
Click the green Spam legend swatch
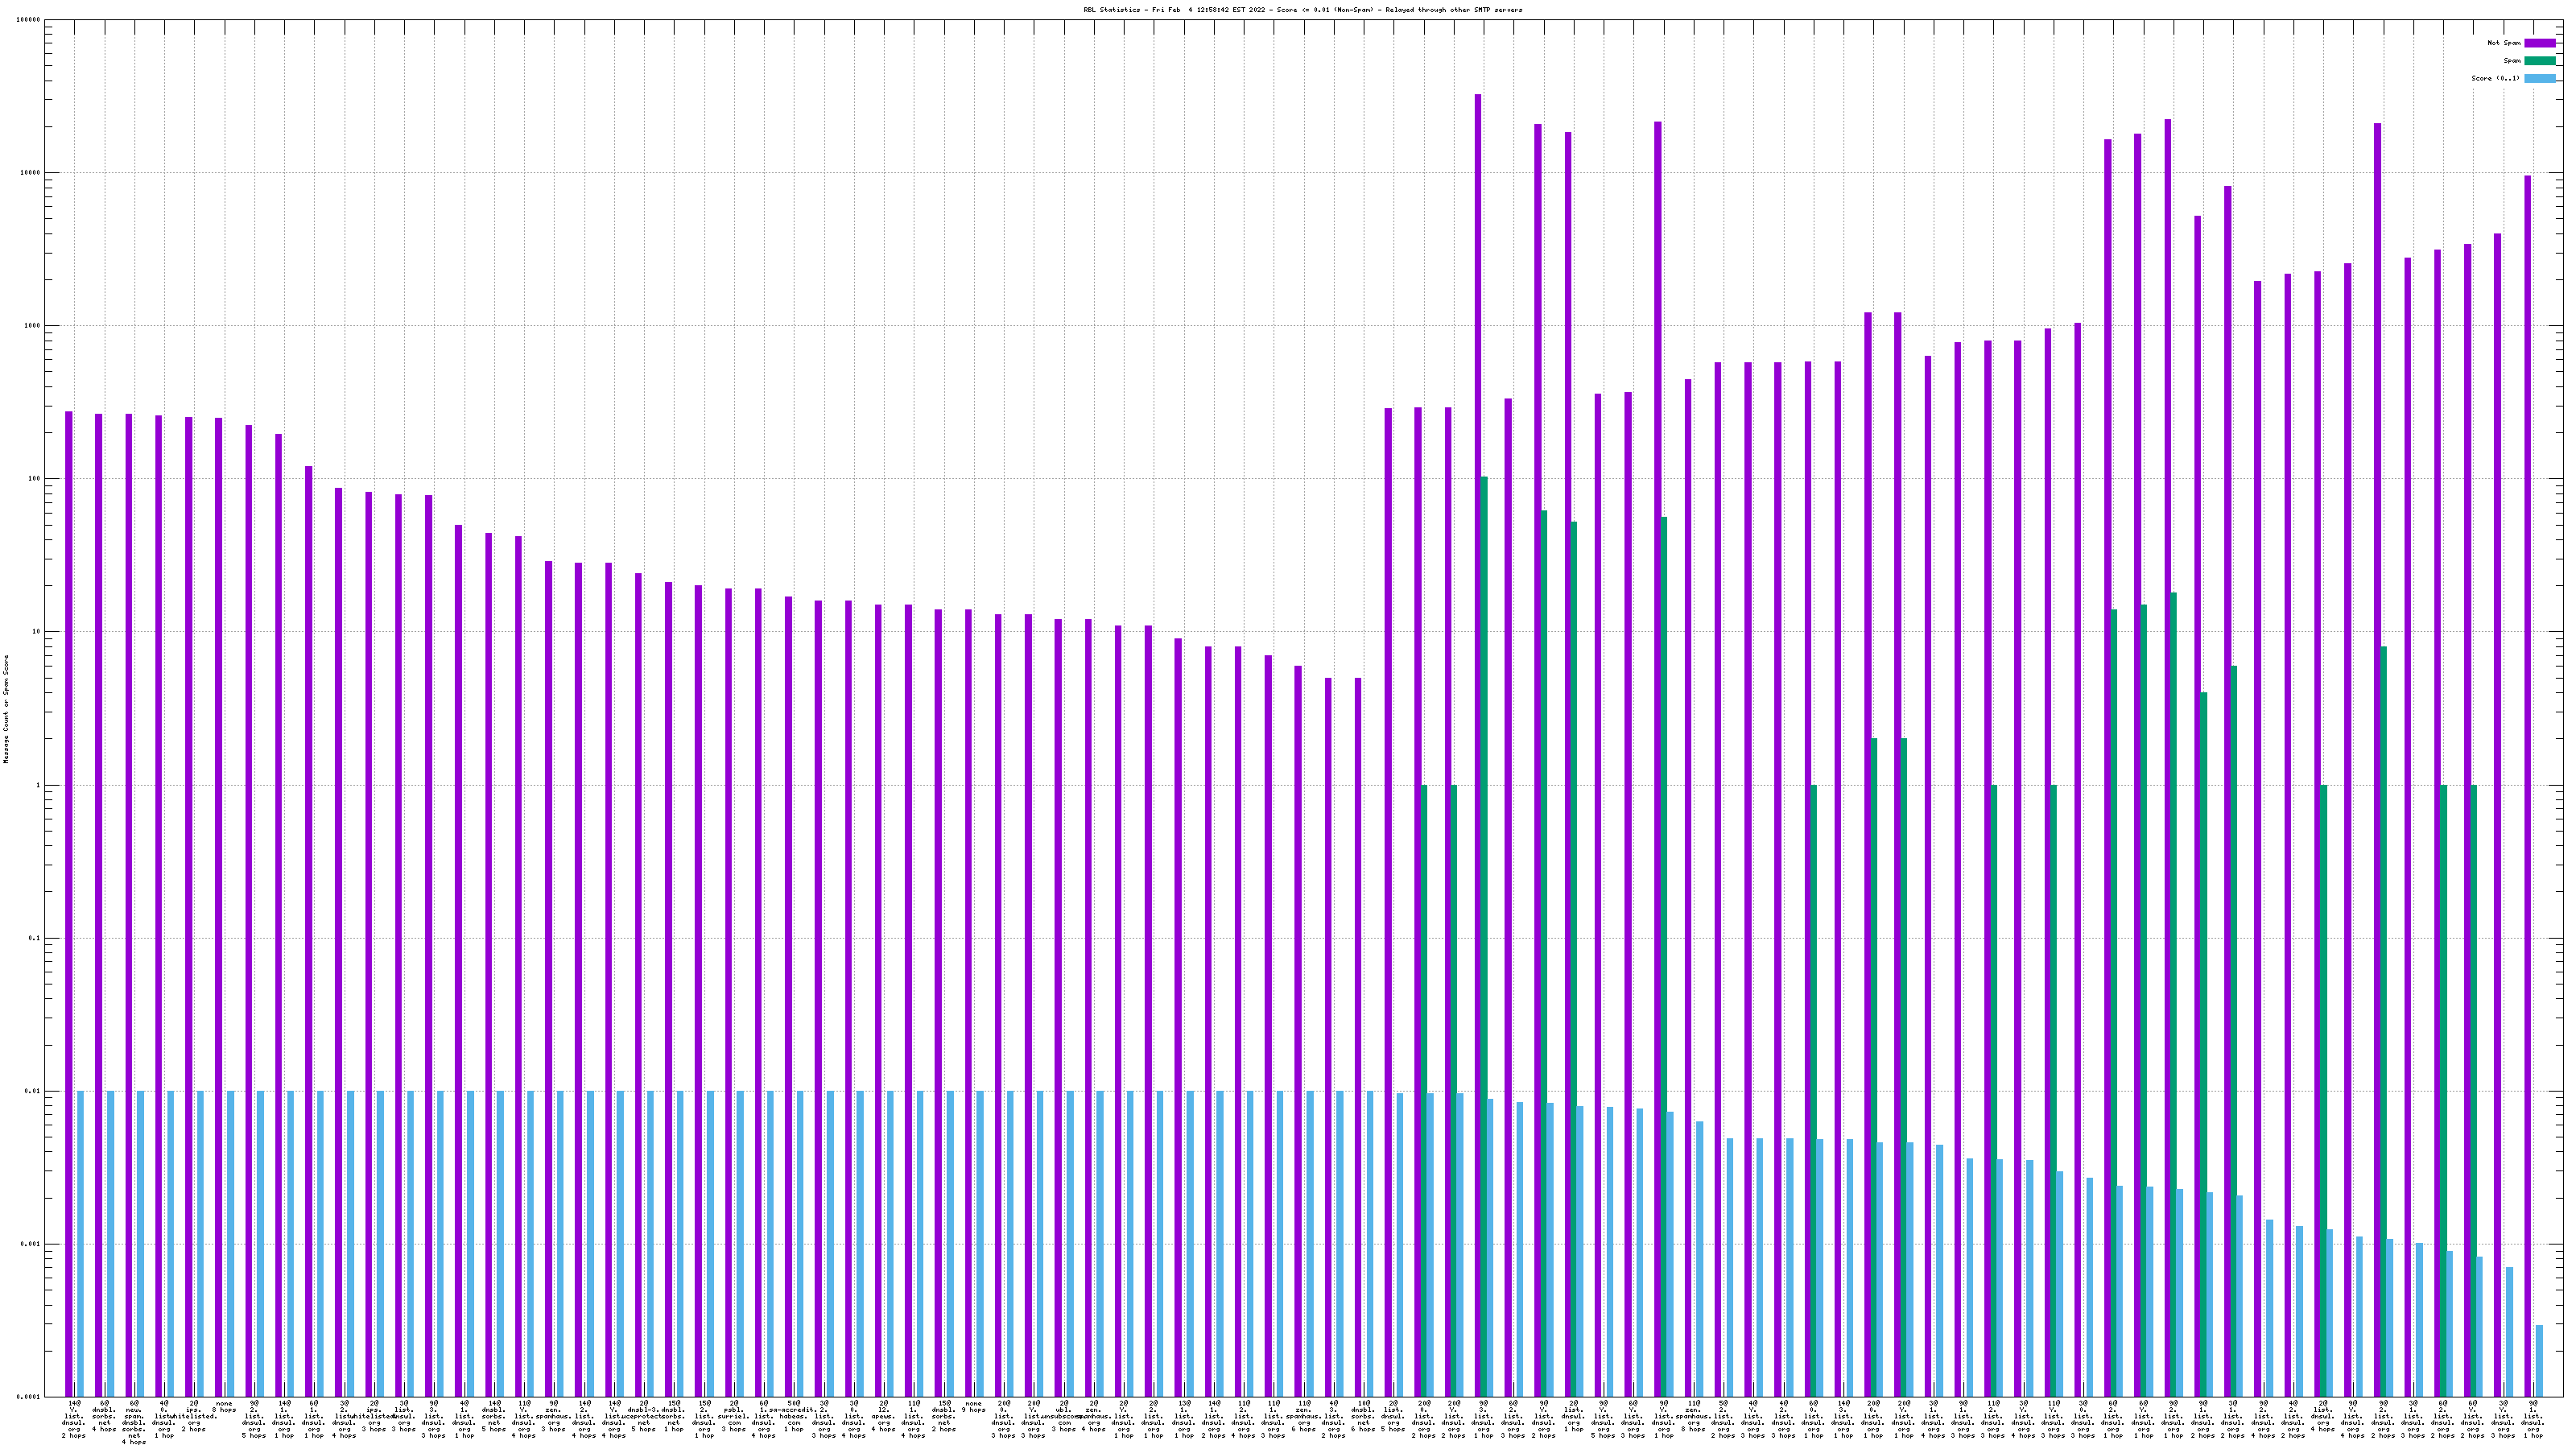(x=2539, y=61)
